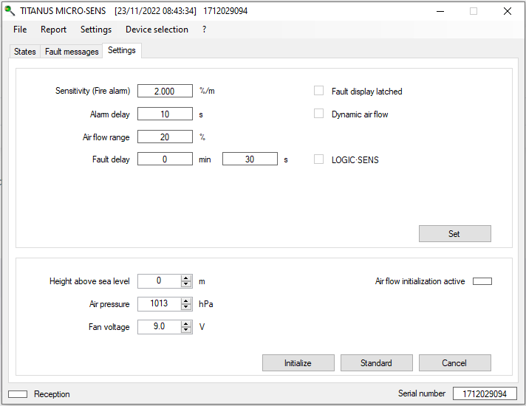Click the Reception status indicator
The image size is (526, 406).
pos(18,394)
